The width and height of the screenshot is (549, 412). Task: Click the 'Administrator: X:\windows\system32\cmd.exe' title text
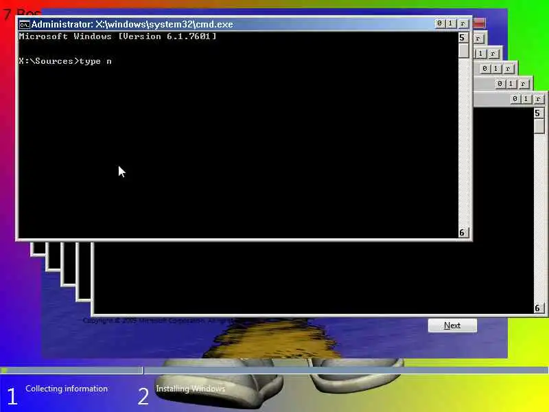[132, 24]
